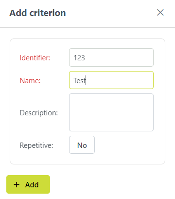This screenshot has width=175, height=199.
Task: Place cursor on the 123 value
Action: [x=79, y=58]
